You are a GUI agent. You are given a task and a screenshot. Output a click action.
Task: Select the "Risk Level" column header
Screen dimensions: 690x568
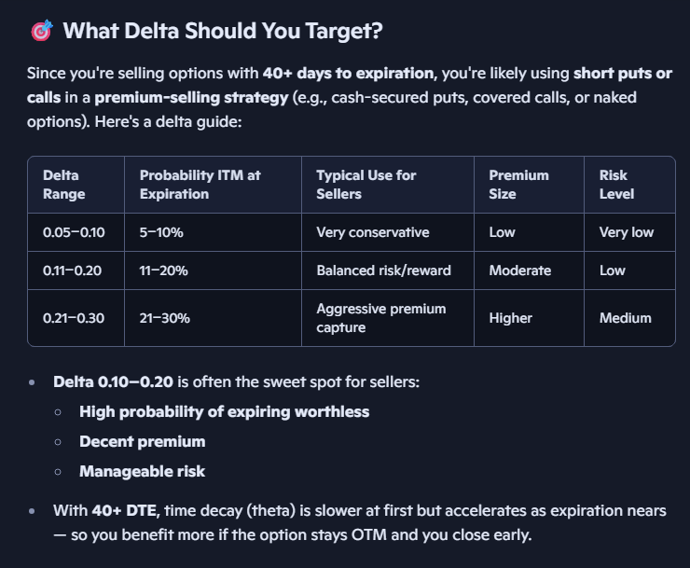(x=617, y=185)
